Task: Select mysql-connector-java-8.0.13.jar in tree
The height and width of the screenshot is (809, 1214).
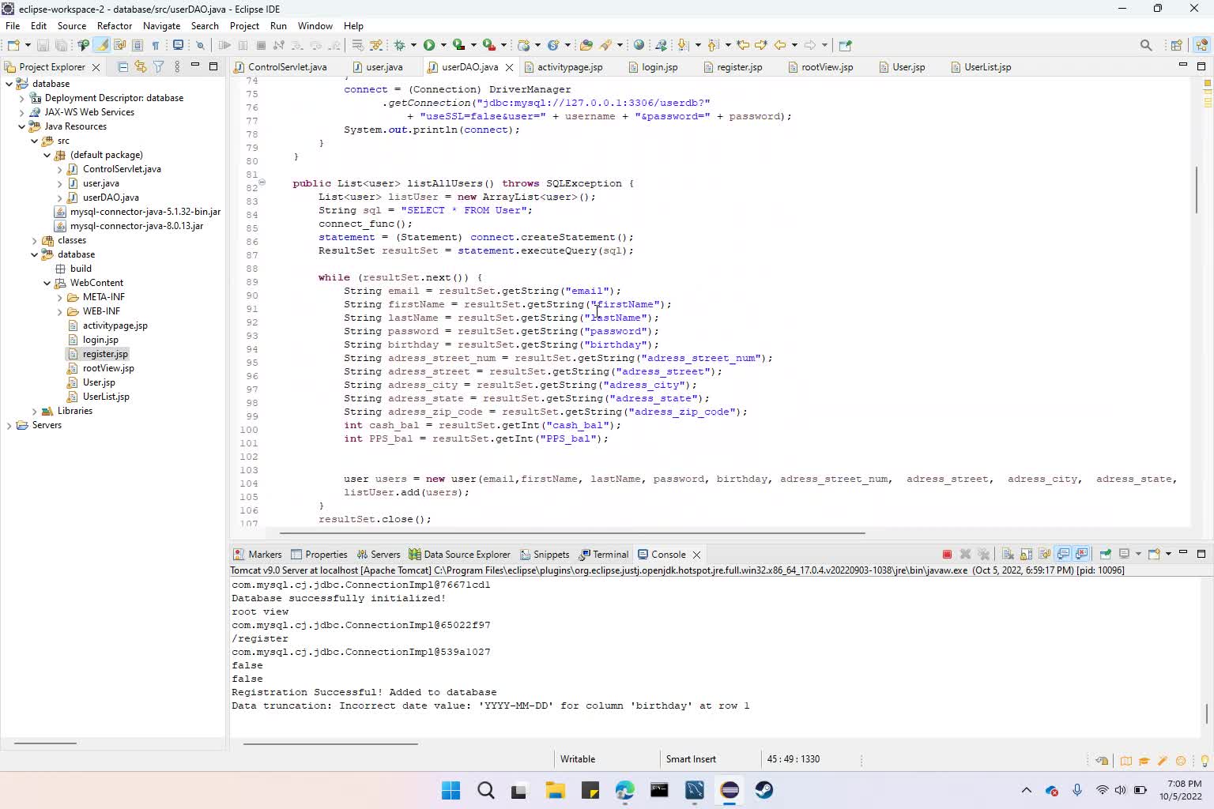Action: (x=137, y=226)
